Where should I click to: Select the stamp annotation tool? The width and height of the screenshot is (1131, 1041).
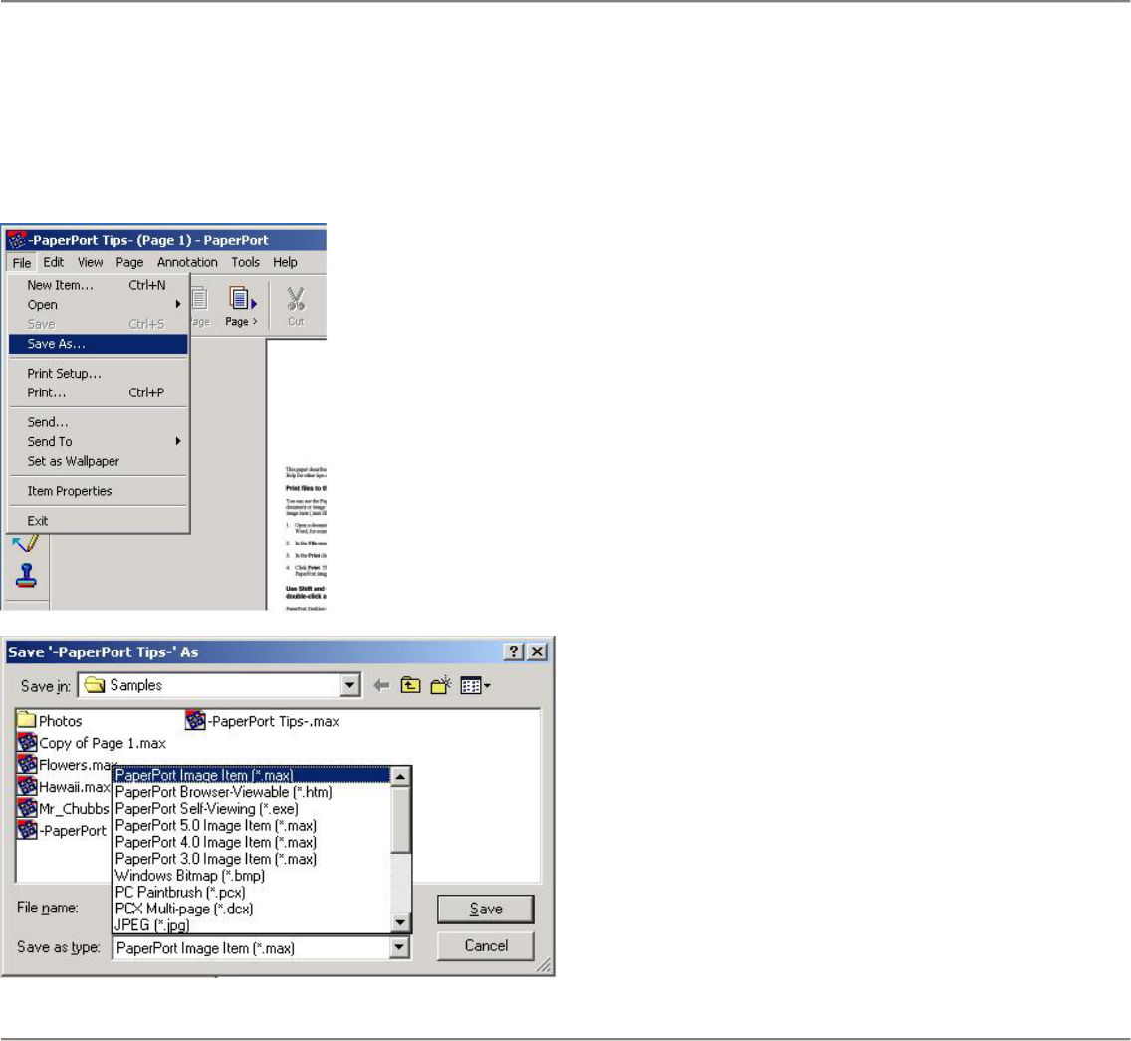pyautogui.click(x=26, y=576)
